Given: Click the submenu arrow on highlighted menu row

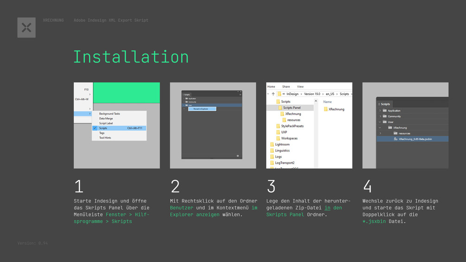Looking at the screenshot, I should coord(90,114).
